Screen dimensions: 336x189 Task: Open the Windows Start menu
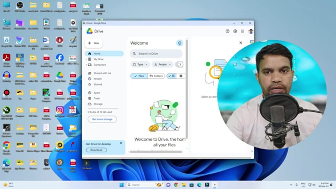coord(122,185)
